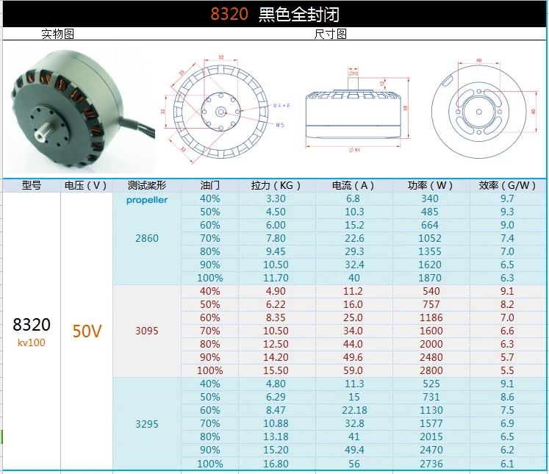Click the power value '2736'
The width and height of the screenshot is (549, 474).
[x=431, y=464]
